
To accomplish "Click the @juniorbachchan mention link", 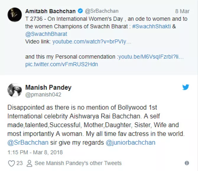I will click(130, 143).
